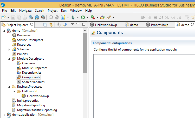195x118 pixels.
Task: Open the Search flashlight dropdown arrow
Action: [x=113, y=17]
